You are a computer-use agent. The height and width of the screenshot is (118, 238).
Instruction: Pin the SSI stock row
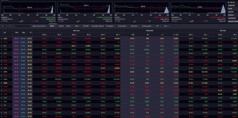(1, 105)
